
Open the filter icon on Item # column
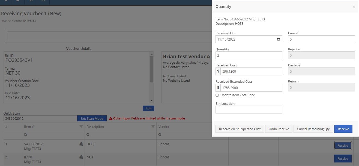click(81, 127)
